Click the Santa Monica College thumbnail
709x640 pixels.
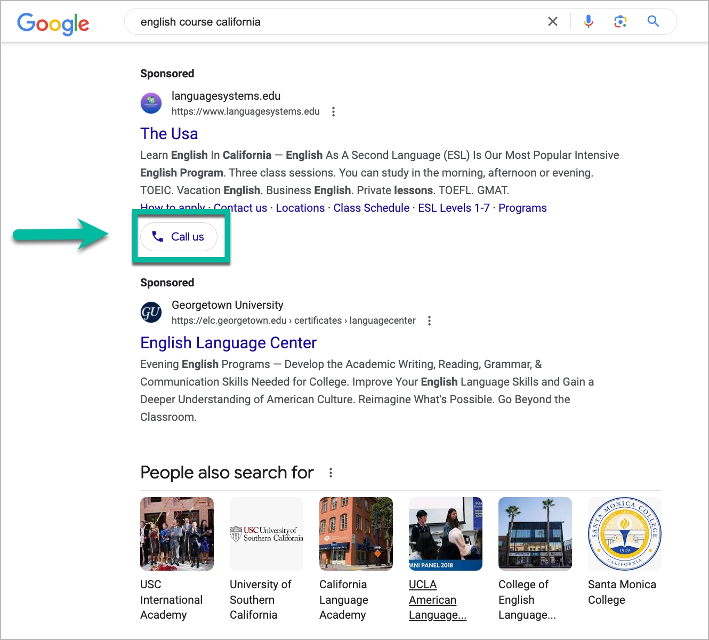pos(624,533)
